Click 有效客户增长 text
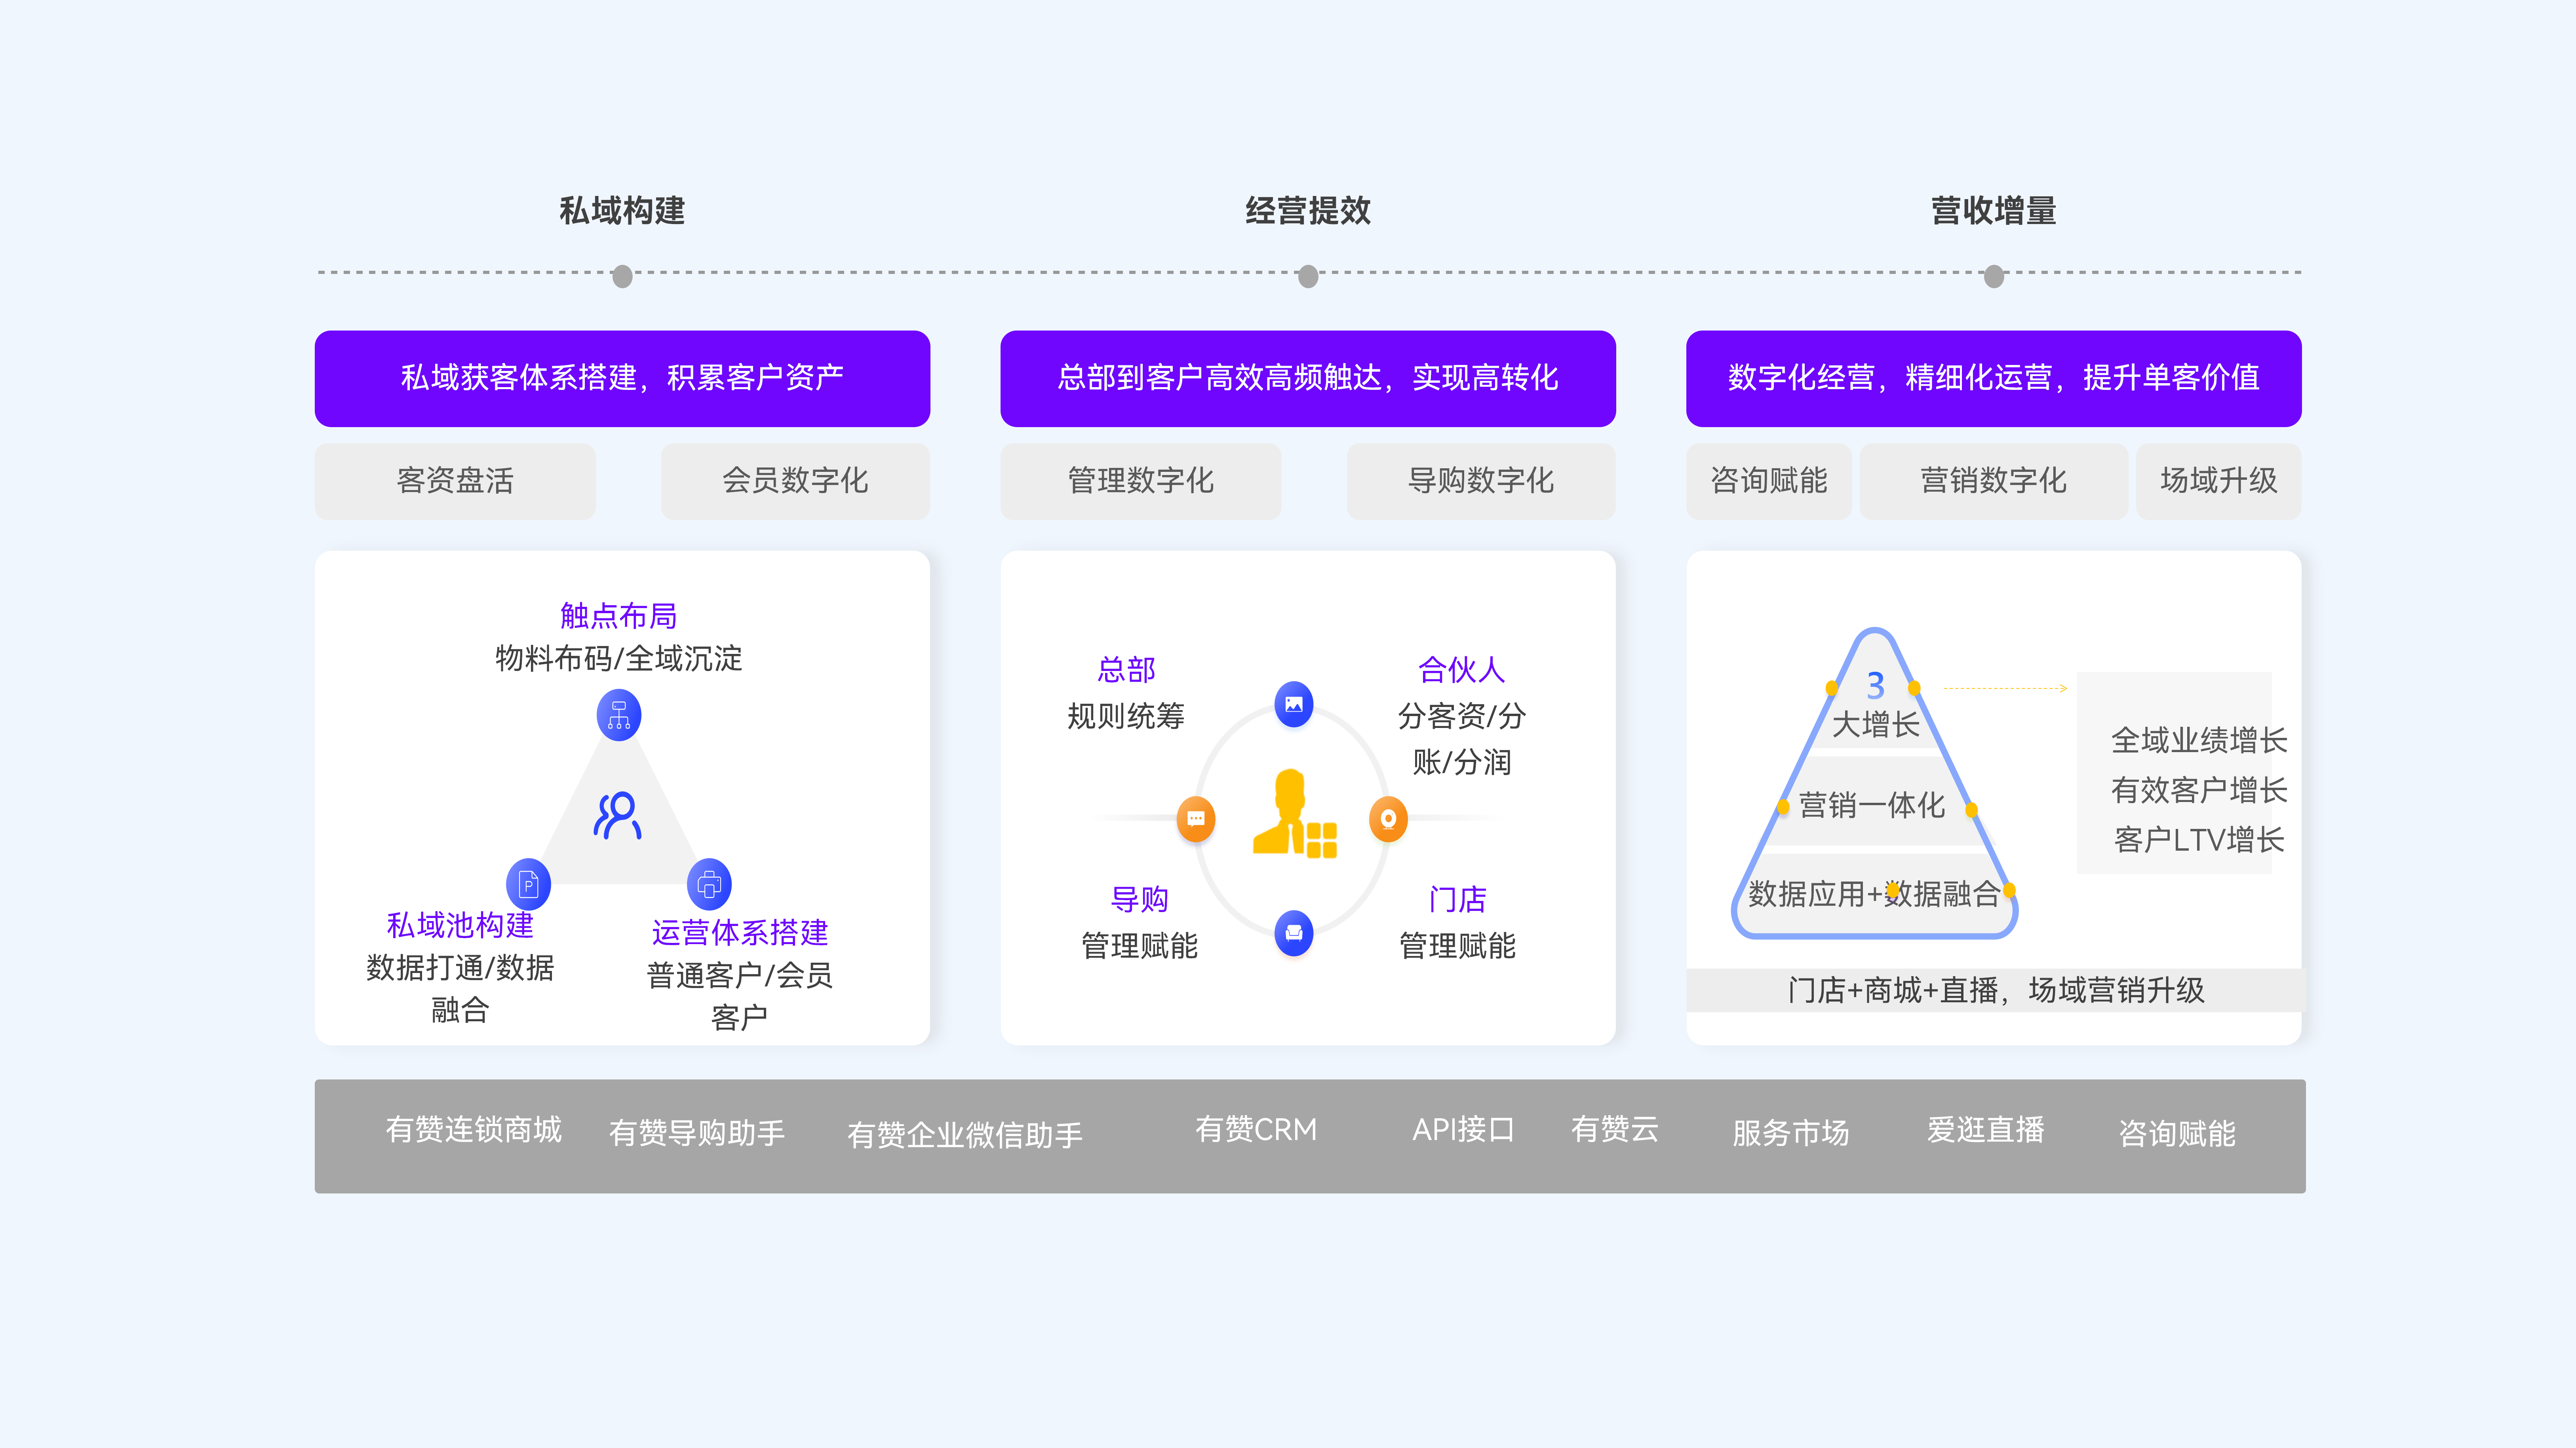The image size is (2576, 1448). (x=2199, y=791)
